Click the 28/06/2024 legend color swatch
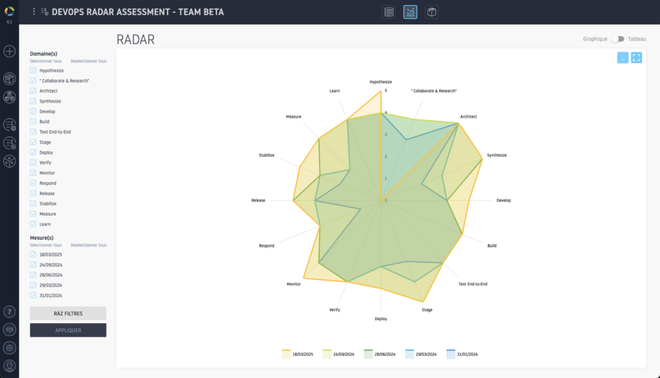This screenshot has height=378, width=660. pyautogui.click(x=369, y=354)
